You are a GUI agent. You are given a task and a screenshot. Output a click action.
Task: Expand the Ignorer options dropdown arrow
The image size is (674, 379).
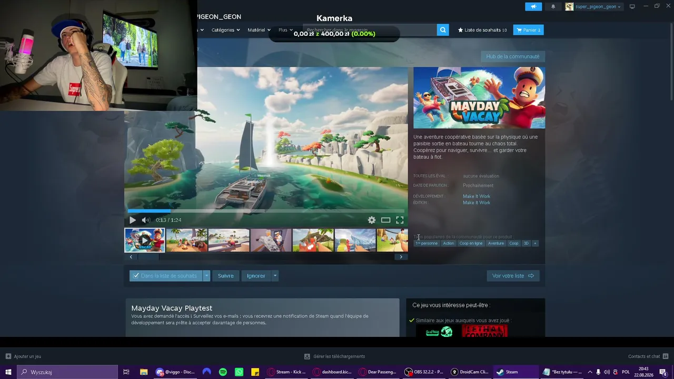click(x=275, y=276)
